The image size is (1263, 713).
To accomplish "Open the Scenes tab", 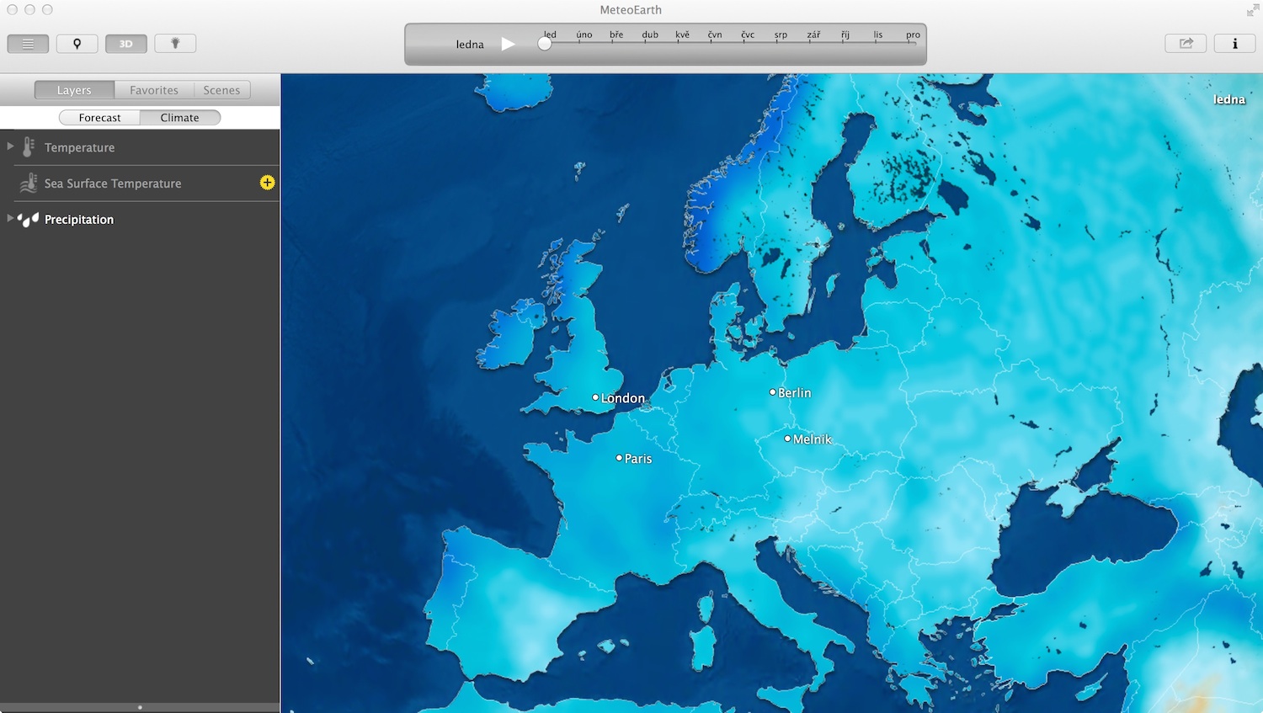I will pyautogui.click(x=221, y=90).
